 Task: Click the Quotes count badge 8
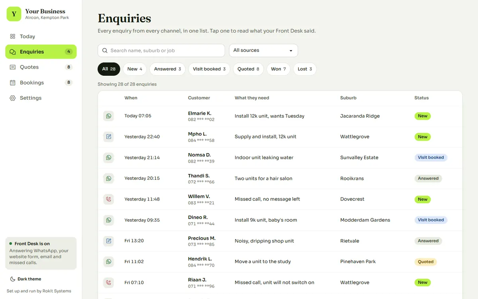point(69,67)
